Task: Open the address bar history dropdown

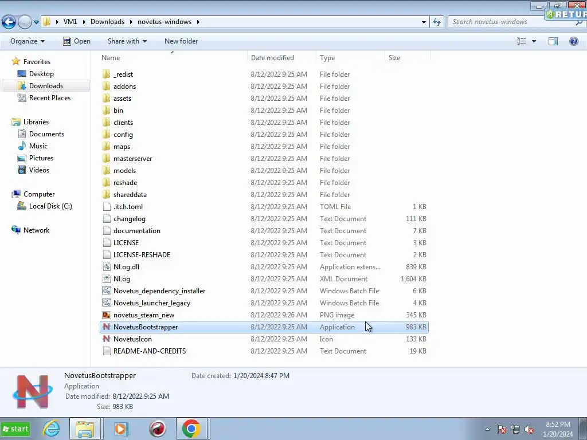Action: click(424, 22)
